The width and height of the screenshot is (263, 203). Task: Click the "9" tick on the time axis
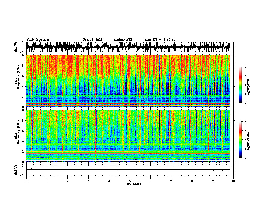pyautogui.click(x=213, y=181)
